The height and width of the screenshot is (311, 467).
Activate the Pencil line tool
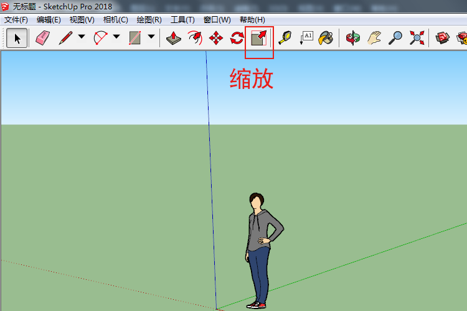(65, 38)
